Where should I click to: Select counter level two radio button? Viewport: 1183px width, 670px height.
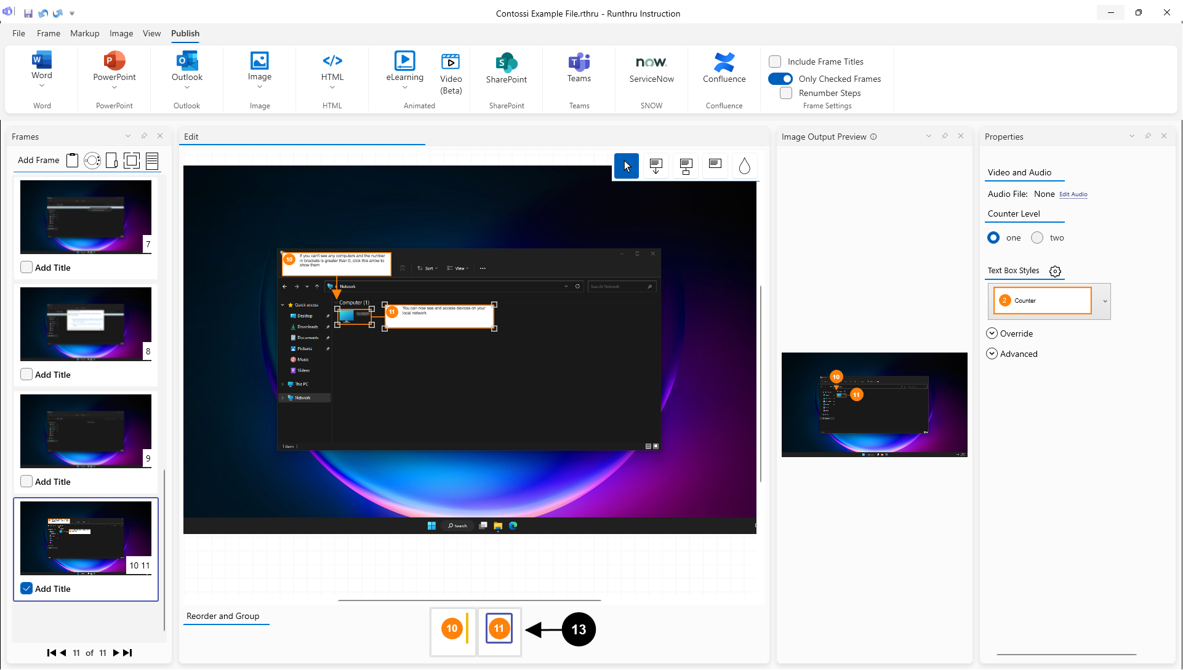1037,238
